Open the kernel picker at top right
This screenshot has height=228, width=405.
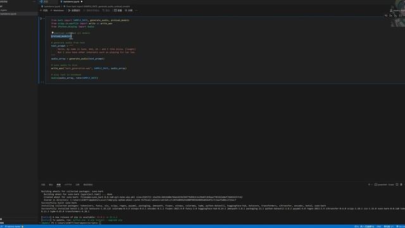pyautogui.click(x=397, y=11)
